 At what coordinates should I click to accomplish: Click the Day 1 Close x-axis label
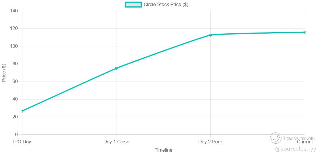(116, 142)
